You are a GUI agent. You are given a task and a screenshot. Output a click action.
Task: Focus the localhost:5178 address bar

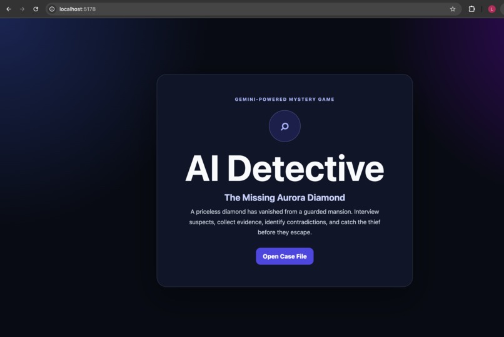click(253, 9)
